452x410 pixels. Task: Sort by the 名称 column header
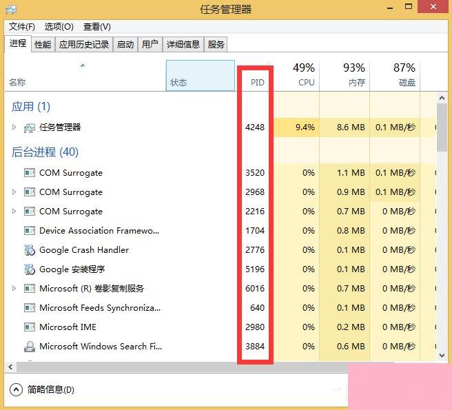click(85, 76)
